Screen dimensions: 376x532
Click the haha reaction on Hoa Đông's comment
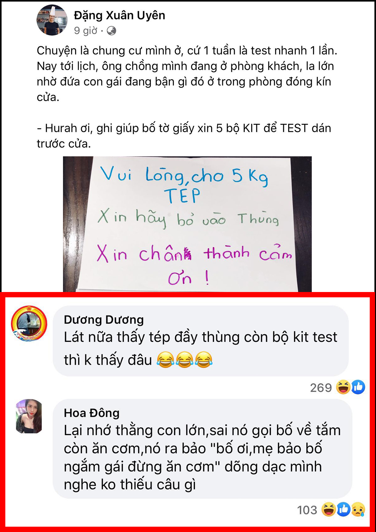pos(329,509)
